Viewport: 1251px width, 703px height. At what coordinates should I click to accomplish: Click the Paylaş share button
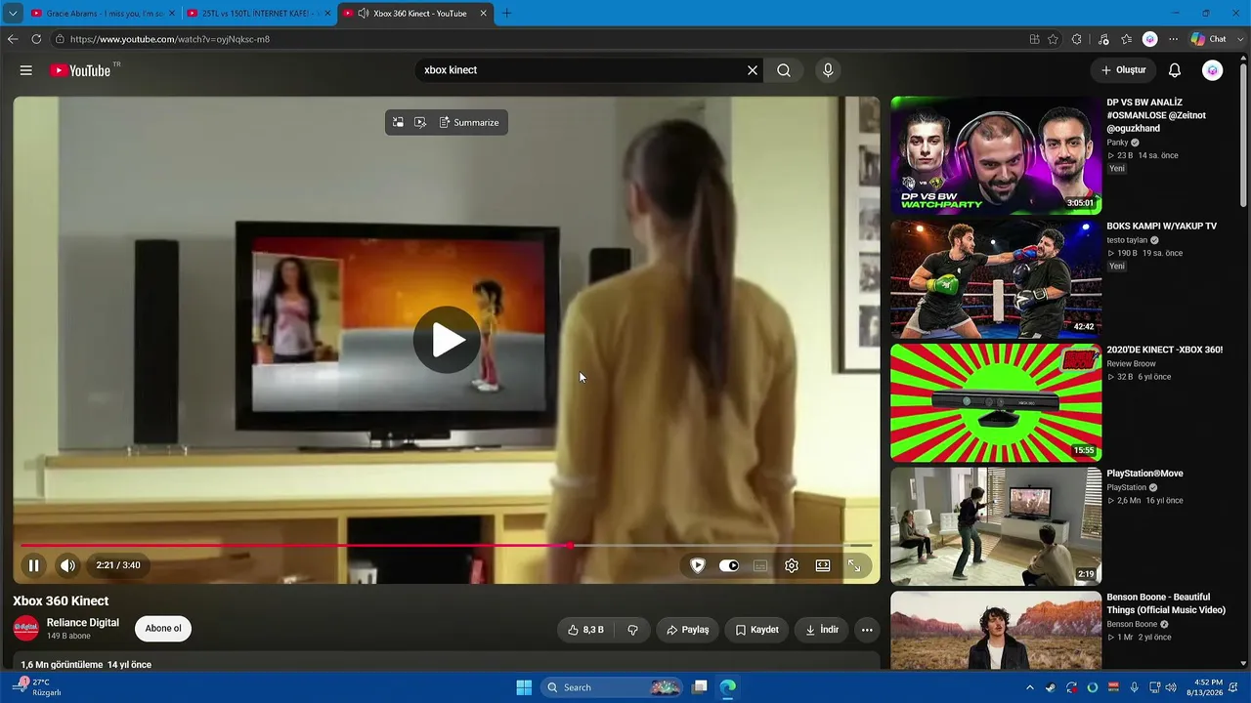(687, 630)
